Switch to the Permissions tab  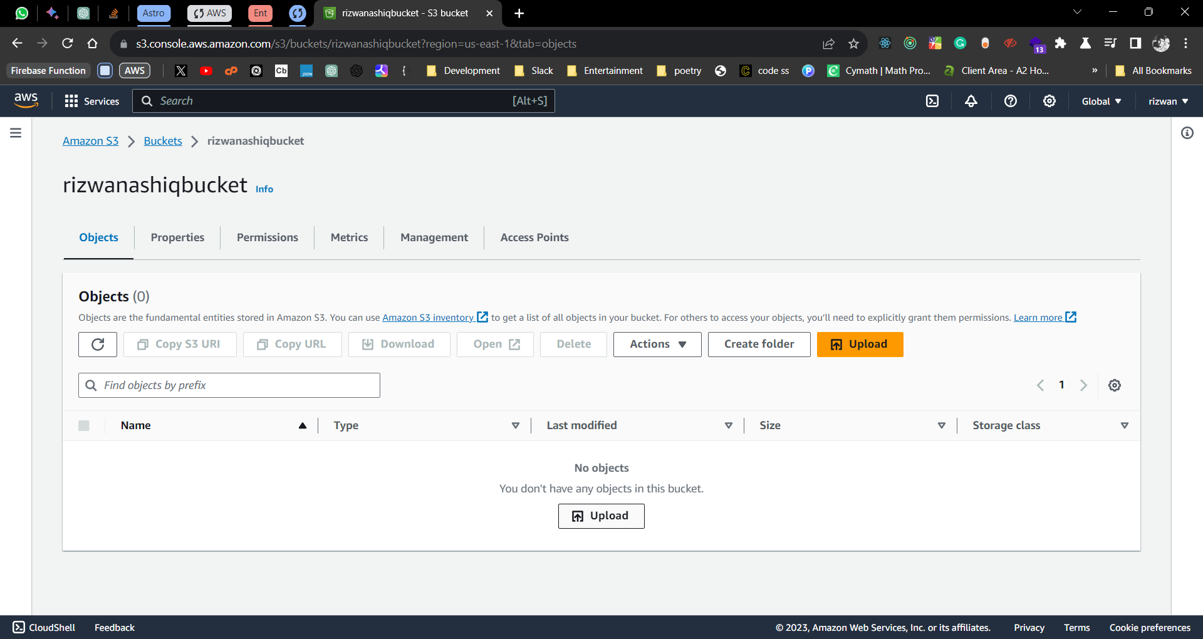coord(268,237)
